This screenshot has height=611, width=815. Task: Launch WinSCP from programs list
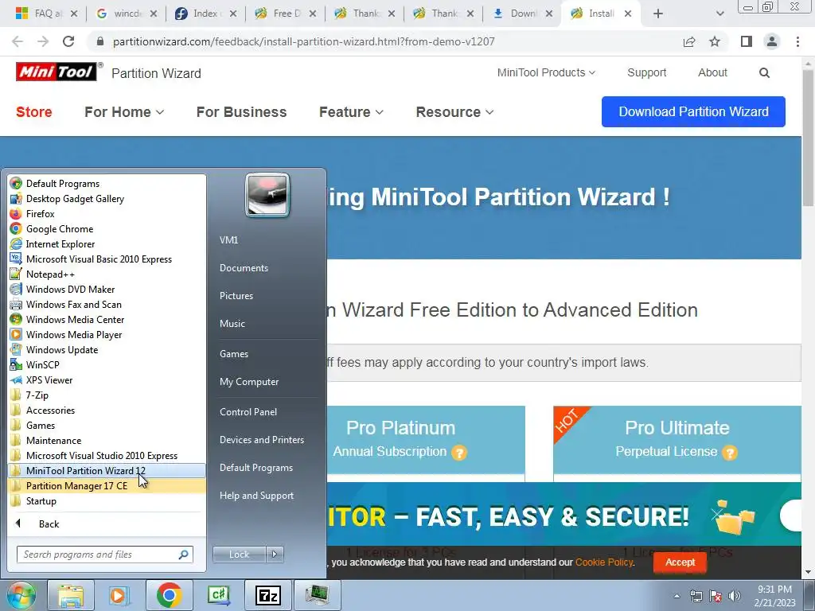[107, 364]
